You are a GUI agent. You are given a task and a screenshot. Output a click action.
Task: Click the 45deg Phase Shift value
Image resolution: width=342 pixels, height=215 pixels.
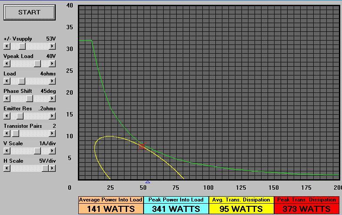tap(48, 91)
